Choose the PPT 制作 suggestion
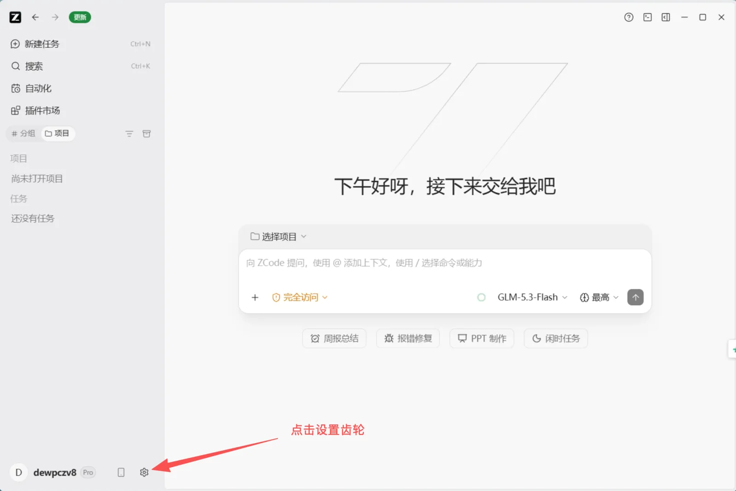The height and width of the screenshot is (491, 736). (482, 339)
